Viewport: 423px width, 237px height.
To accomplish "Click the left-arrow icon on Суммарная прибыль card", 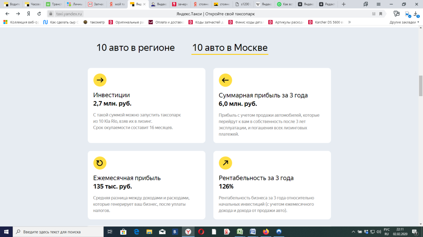I will 225,80.
